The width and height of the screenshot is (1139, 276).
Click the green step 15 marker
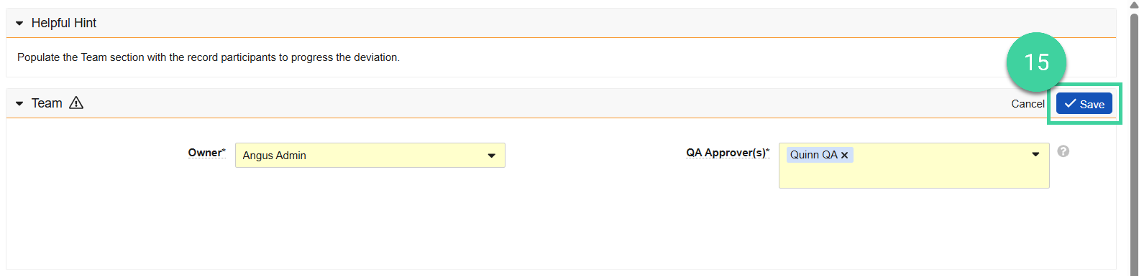point(1036,62)
